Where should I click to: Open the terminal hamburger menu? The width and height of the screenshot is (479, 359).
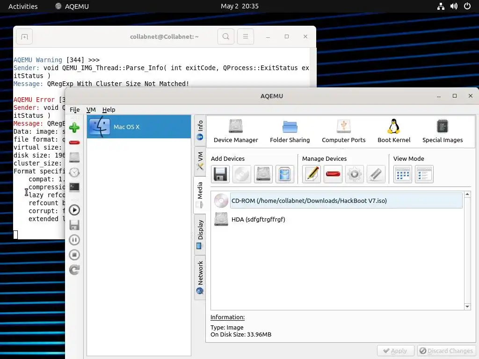point(245,36)
